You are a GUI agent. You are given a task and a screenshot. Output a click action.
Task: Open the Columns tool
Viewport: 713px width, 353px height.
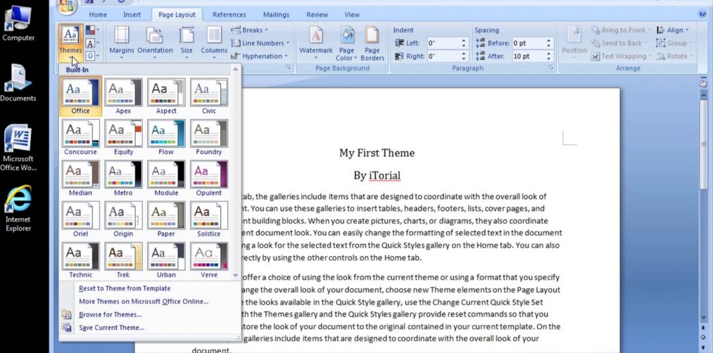[214, 43]
